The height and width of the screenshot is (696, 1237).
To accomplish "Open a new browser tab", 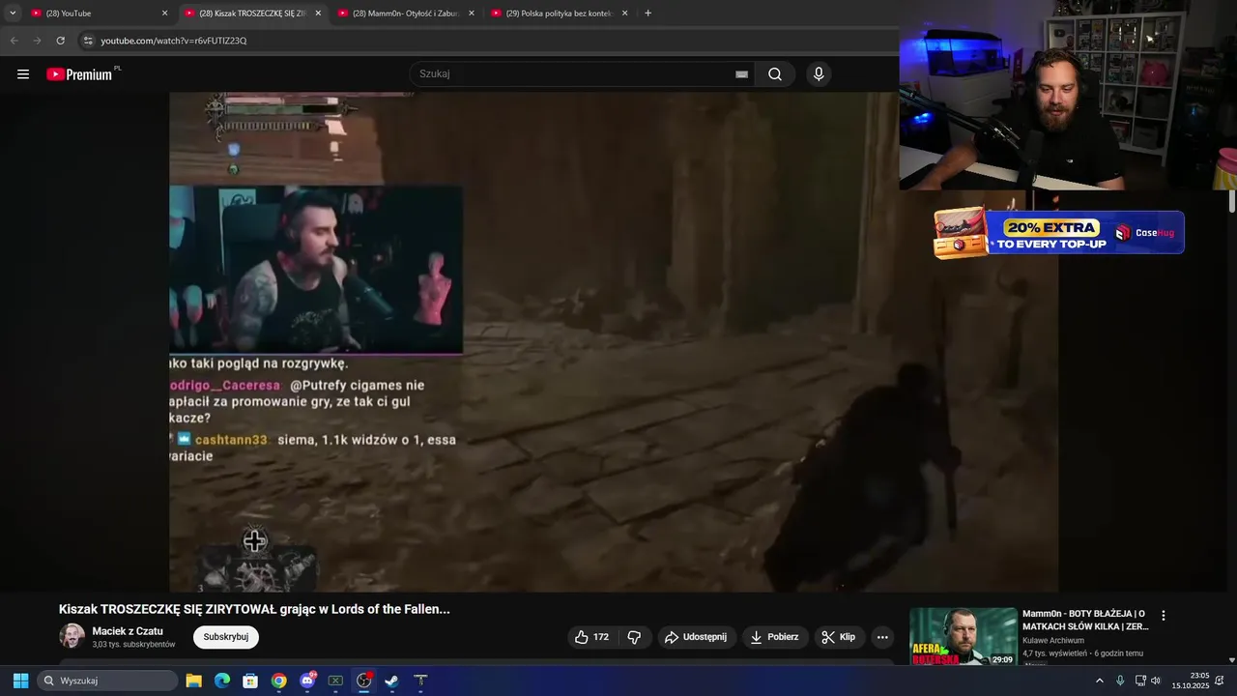I will click(x=647, y=14).
